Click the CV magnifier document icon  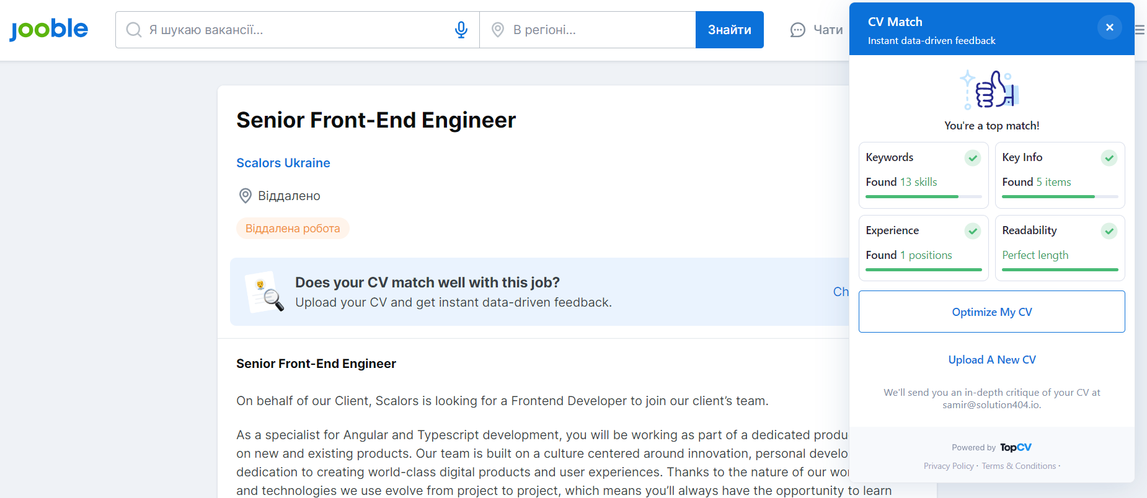265,292
